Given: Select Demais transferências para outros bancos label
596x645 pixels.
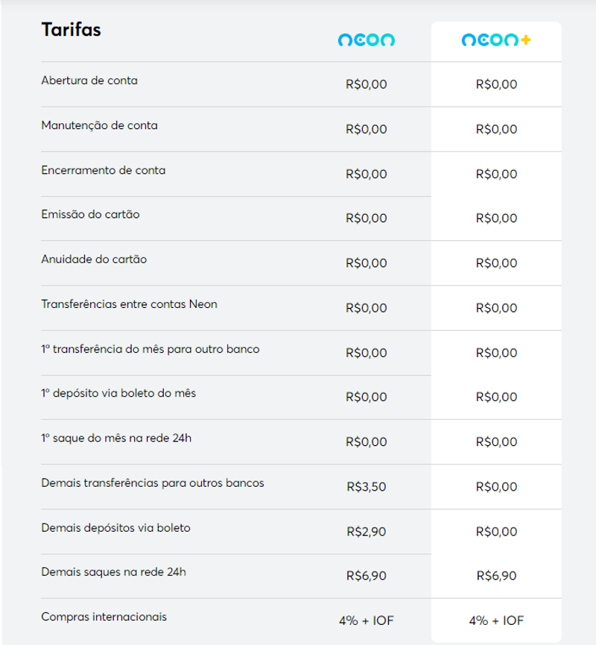Looking at the screenshot, I should tap(152, 482).
